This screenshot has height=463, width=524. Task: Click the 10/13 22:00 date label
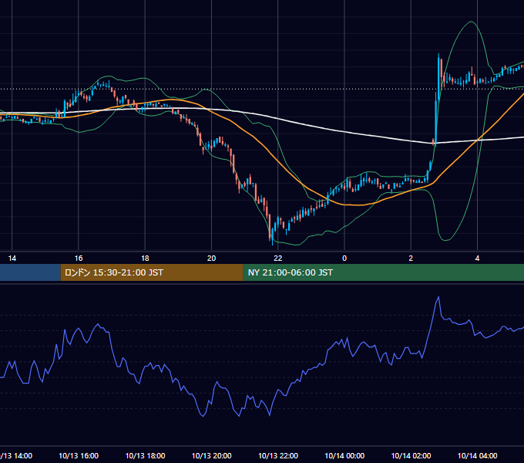(x=278, y=456)
